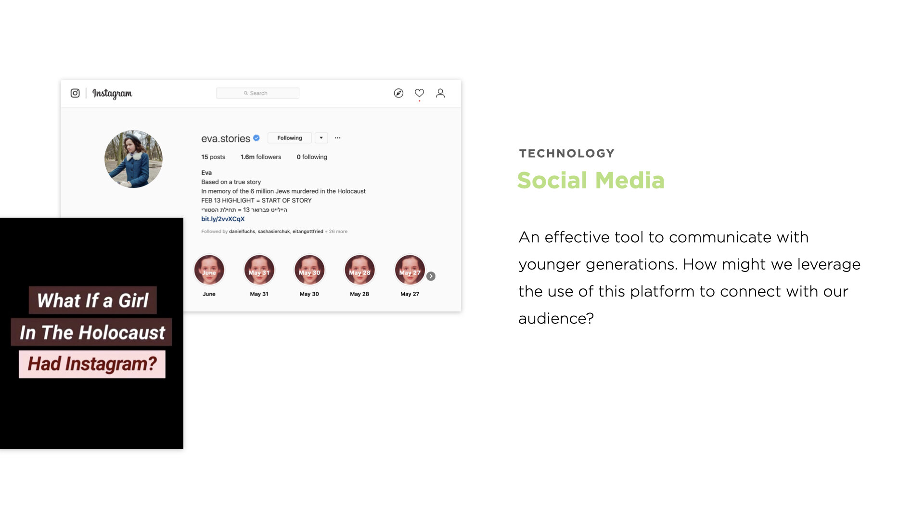The height and width of the screenshot is (519, 924).
Task: Click 'Based on a true story' line
Action: (x=231, y=182)
